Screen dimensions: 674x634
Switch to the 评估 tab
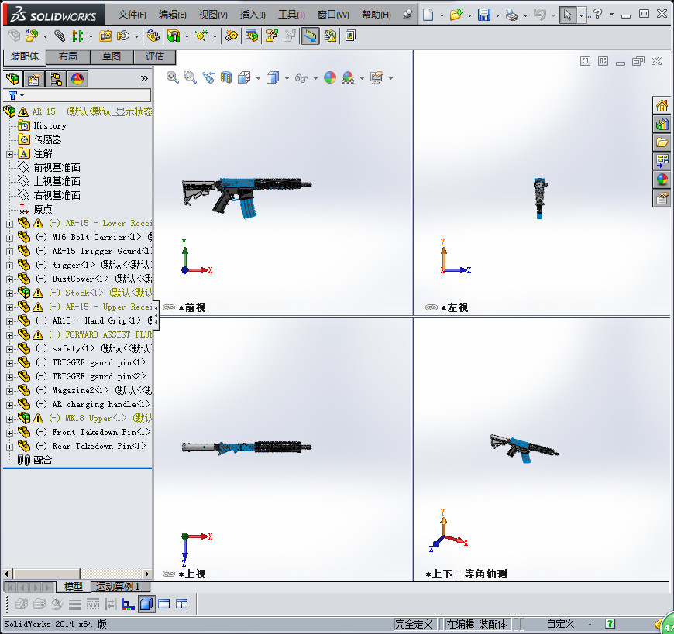click(155, 57)
